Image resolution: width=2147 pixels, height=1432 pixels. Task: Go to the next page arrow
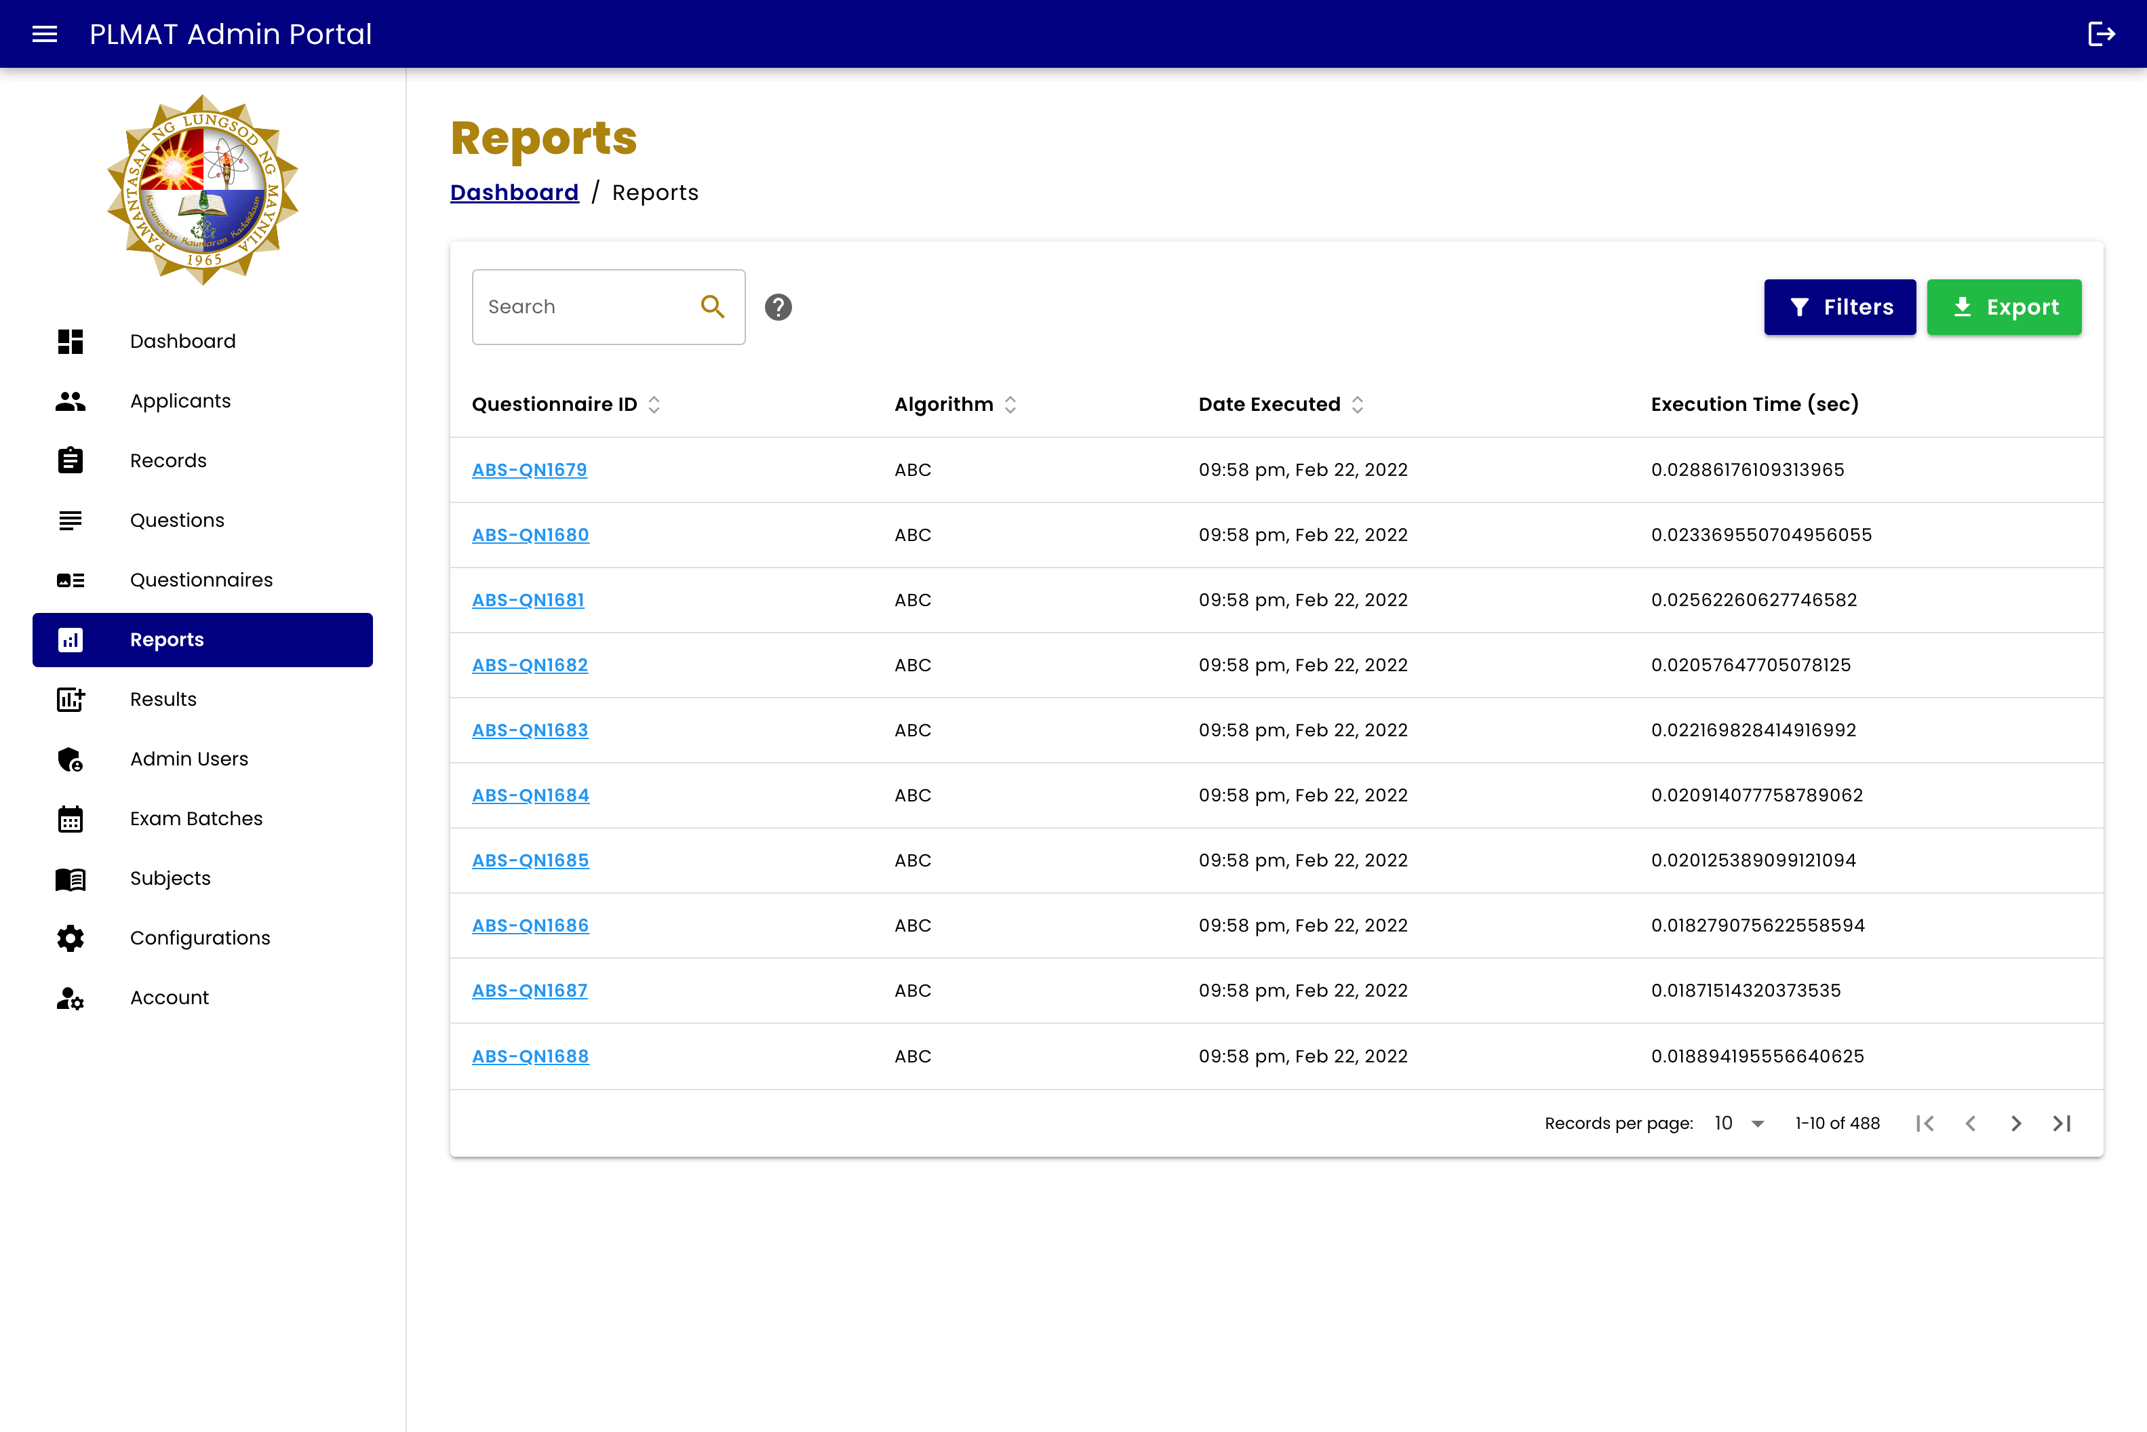pyautogui.click(x=2015, y=1123)
